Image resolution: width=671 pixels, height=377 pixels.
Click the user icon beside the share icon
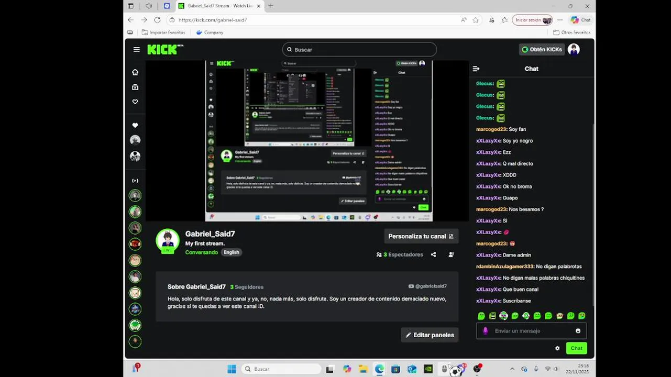451,254
